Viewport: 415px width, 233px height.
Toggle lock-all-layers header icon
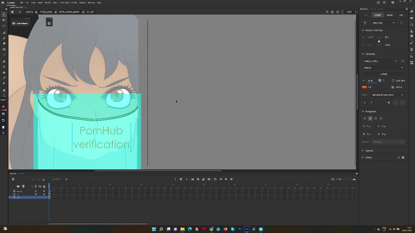point(44,186)
